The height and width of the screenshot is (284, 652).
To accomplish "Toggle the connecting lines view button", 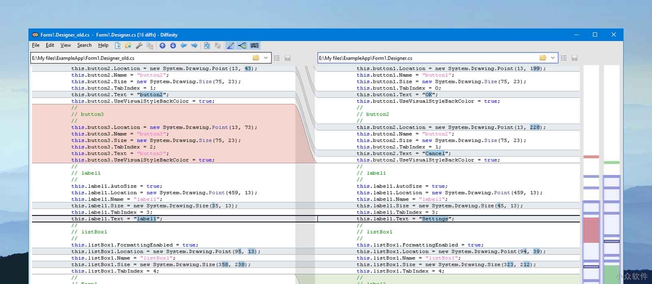I will (242, 45).
